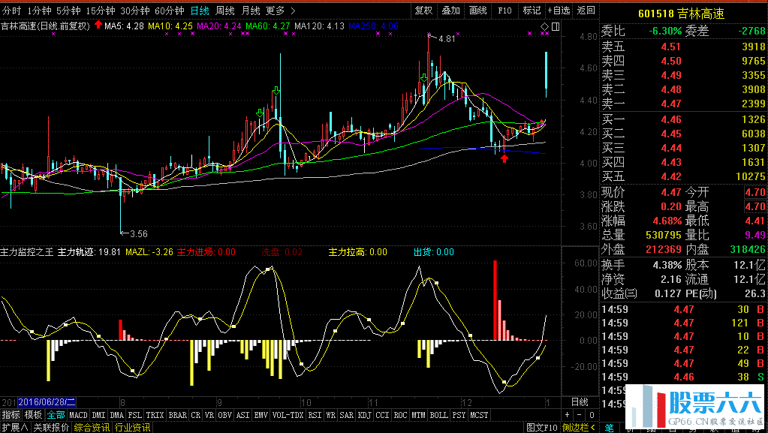The width and height of the screenshot is (768, 433).
Task: Expand the 侧边栏 sidebar toggle
Action: (579, 427)
